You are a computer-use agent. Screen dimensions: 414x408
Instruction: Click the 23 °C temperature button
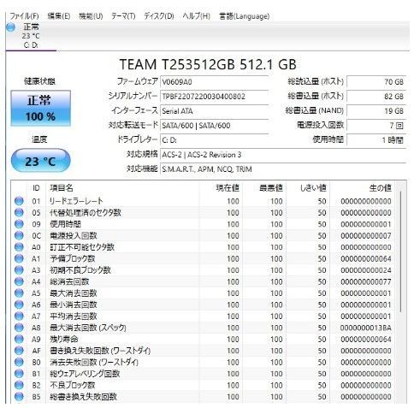point(40,161)
